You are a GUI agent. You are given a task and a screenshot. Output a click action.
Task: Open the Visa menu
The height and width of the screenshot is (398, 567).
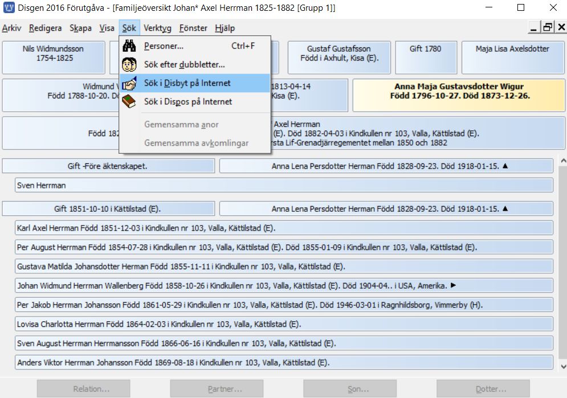point(107,28)
